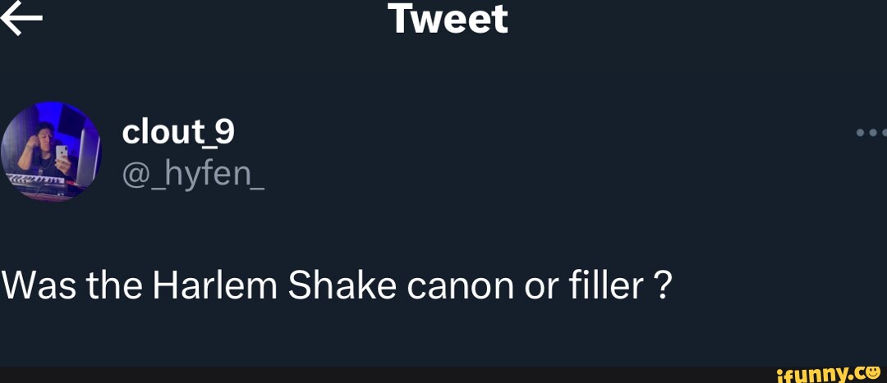Tap the back arrow

pos(21,20)
